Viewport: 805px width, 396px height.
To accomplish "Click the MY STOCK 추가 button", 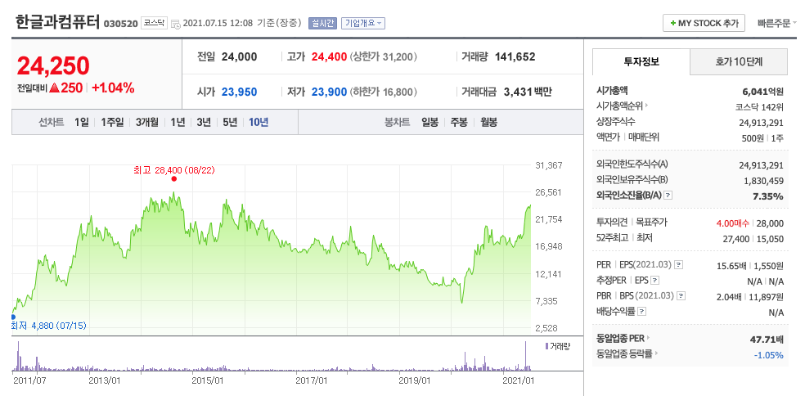I will click(x=704, y=23).
